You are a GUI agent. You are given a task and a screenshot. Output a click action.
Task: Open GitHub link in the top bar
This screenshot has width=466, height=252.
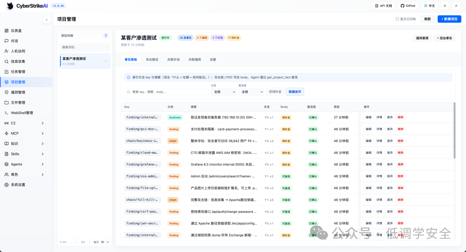tap(408, 6)
